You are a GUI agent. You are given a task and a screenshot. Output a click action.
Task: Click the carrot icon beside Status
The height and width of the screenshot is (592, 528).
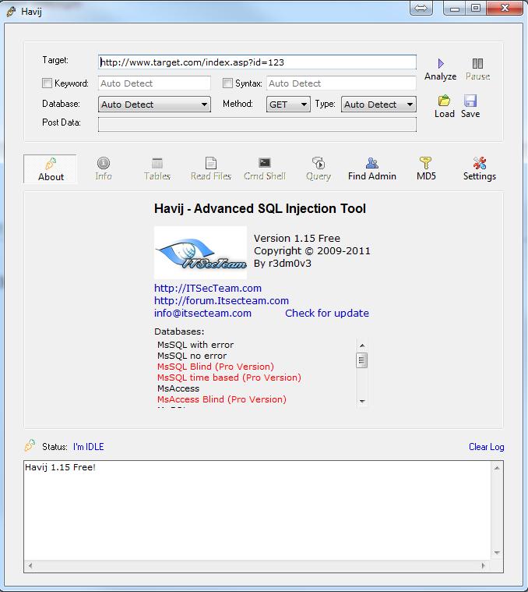click(30, 445)
